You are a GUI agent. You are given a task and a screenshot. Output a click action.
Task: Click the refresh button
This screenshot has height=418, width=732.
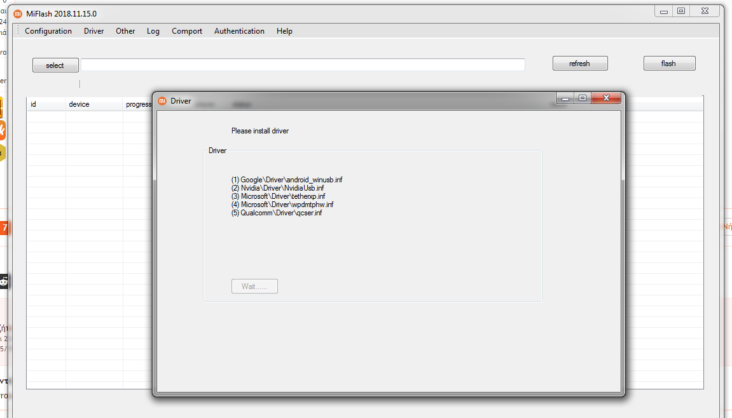(x=580, y=64)
